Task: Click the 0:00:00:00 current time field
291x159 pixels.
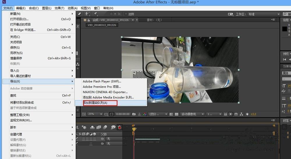Action: [123, 114]
